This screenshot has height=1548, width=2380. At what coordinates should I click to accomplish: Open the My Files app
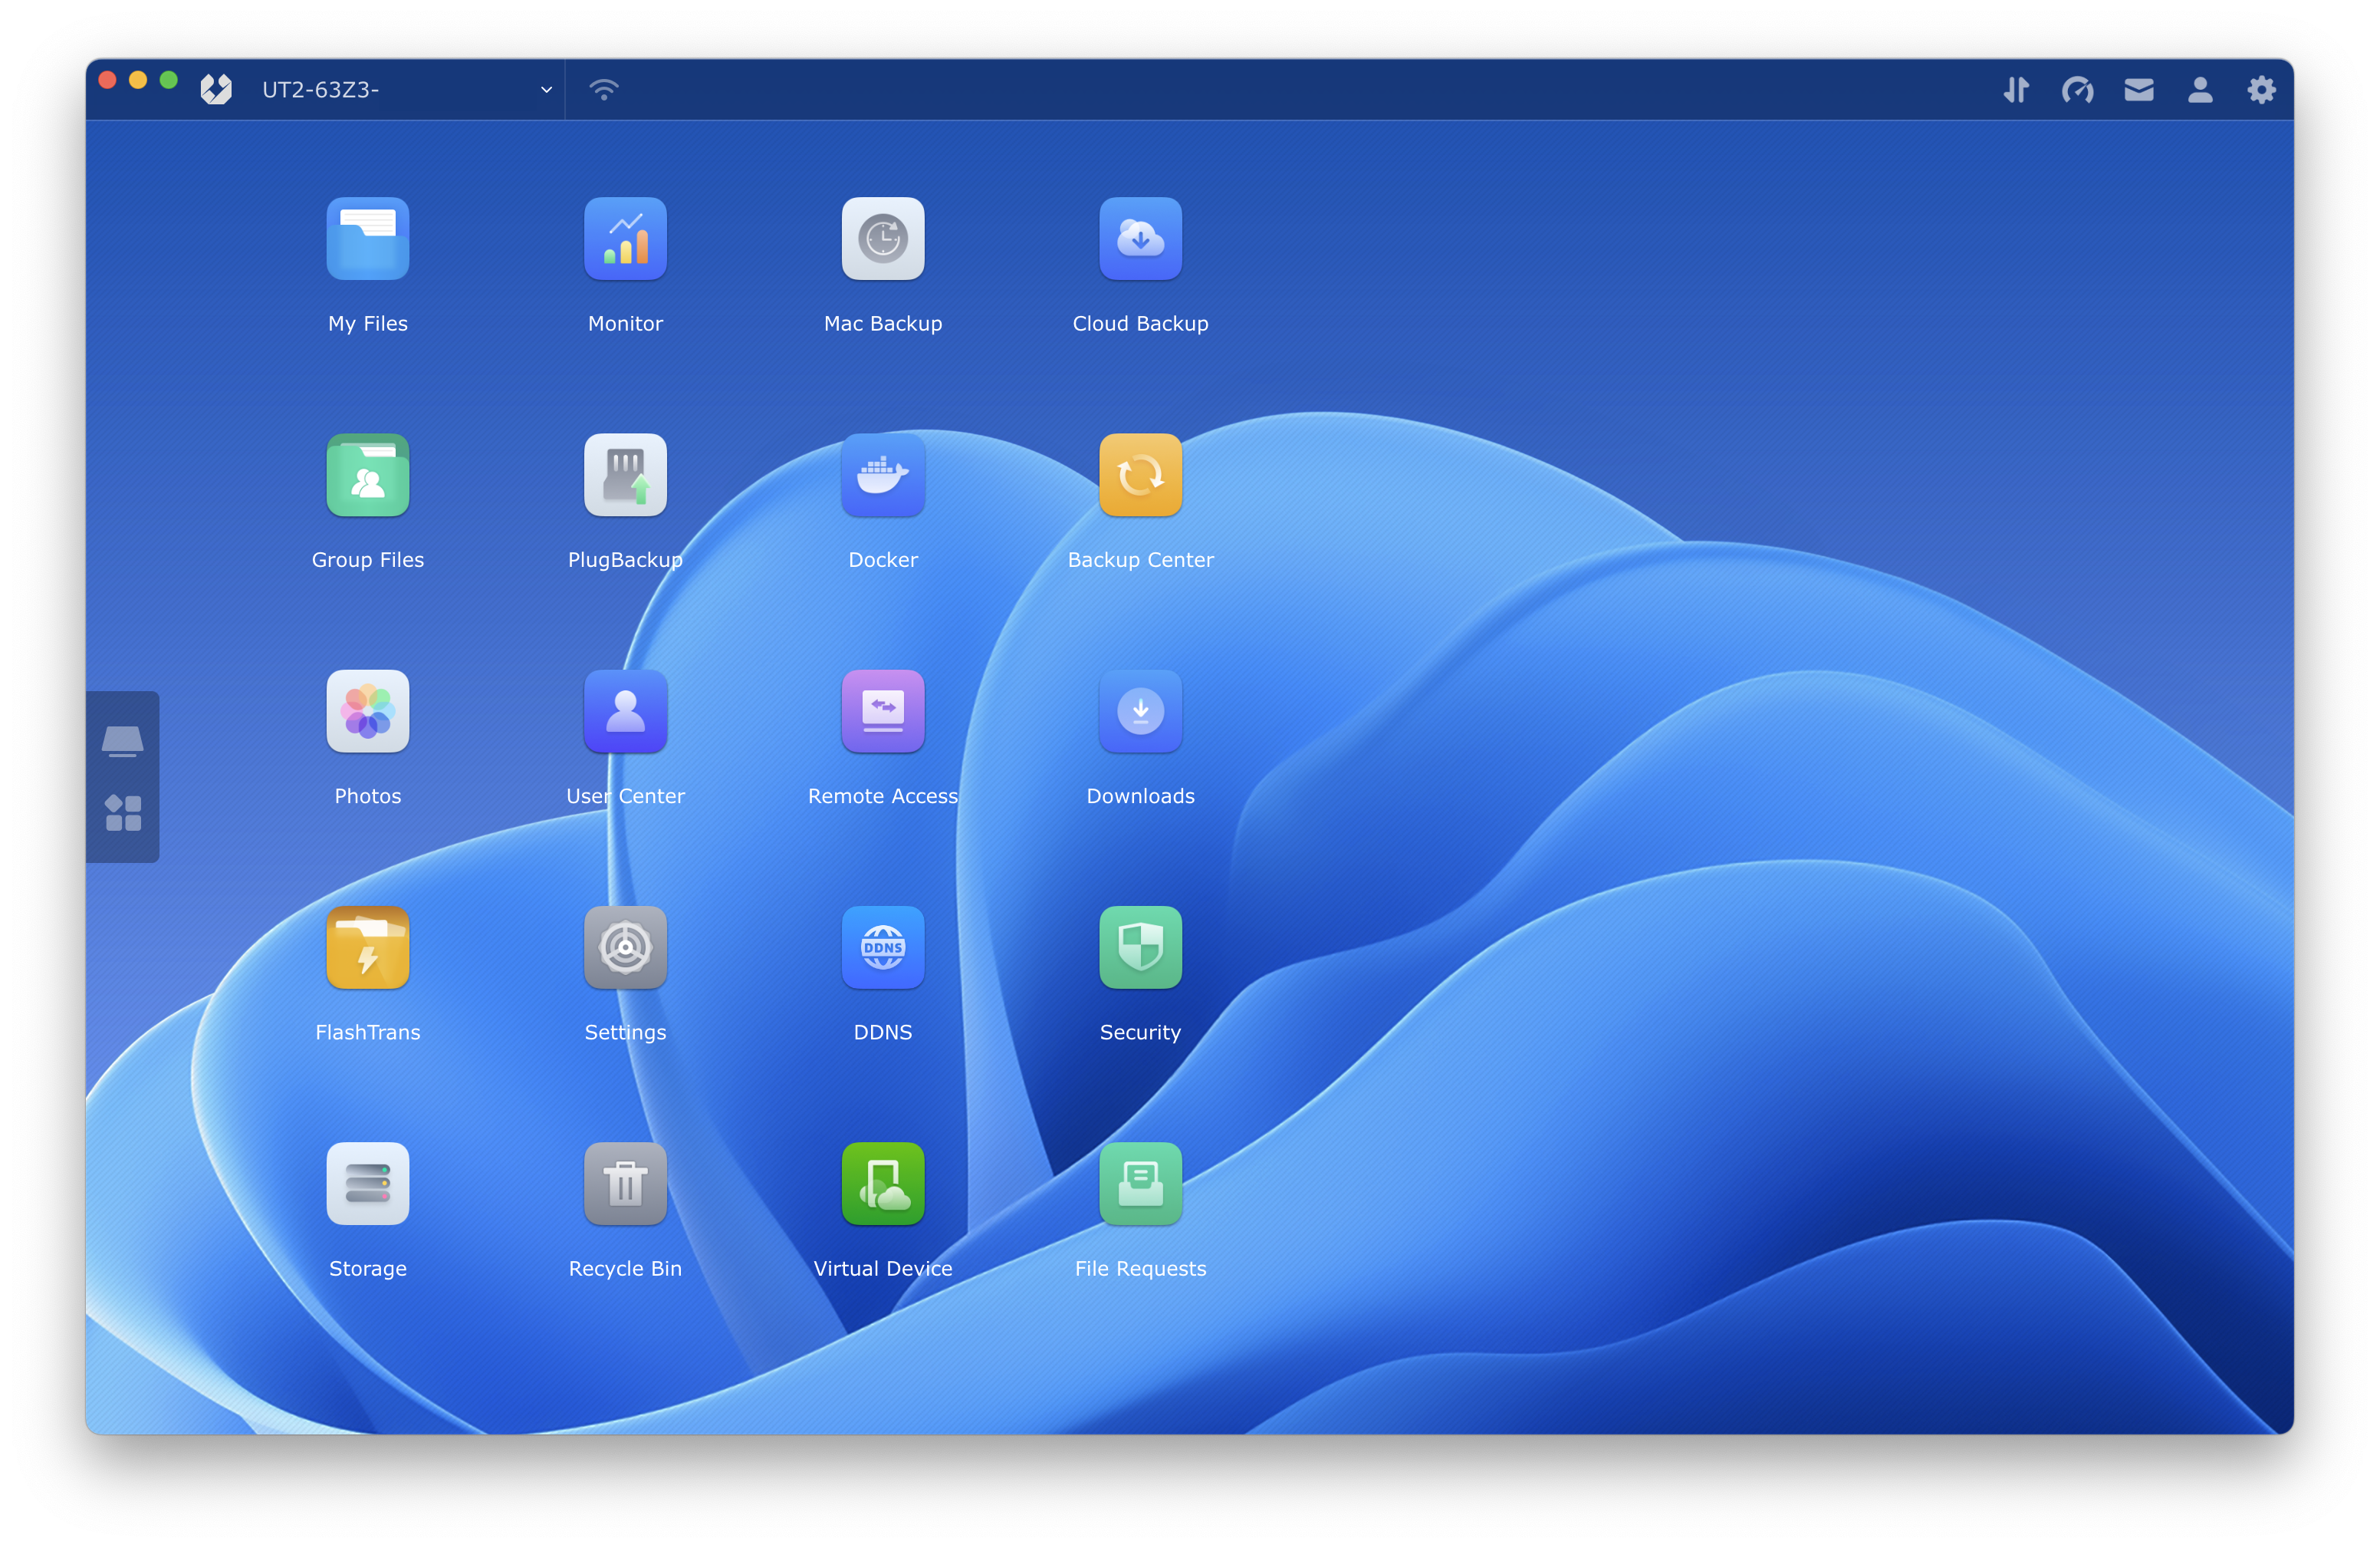367,239
